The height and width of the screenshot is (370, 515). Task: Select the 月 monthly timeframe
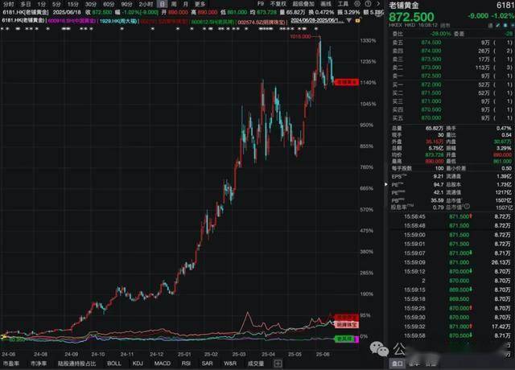[x=186, y=4]
